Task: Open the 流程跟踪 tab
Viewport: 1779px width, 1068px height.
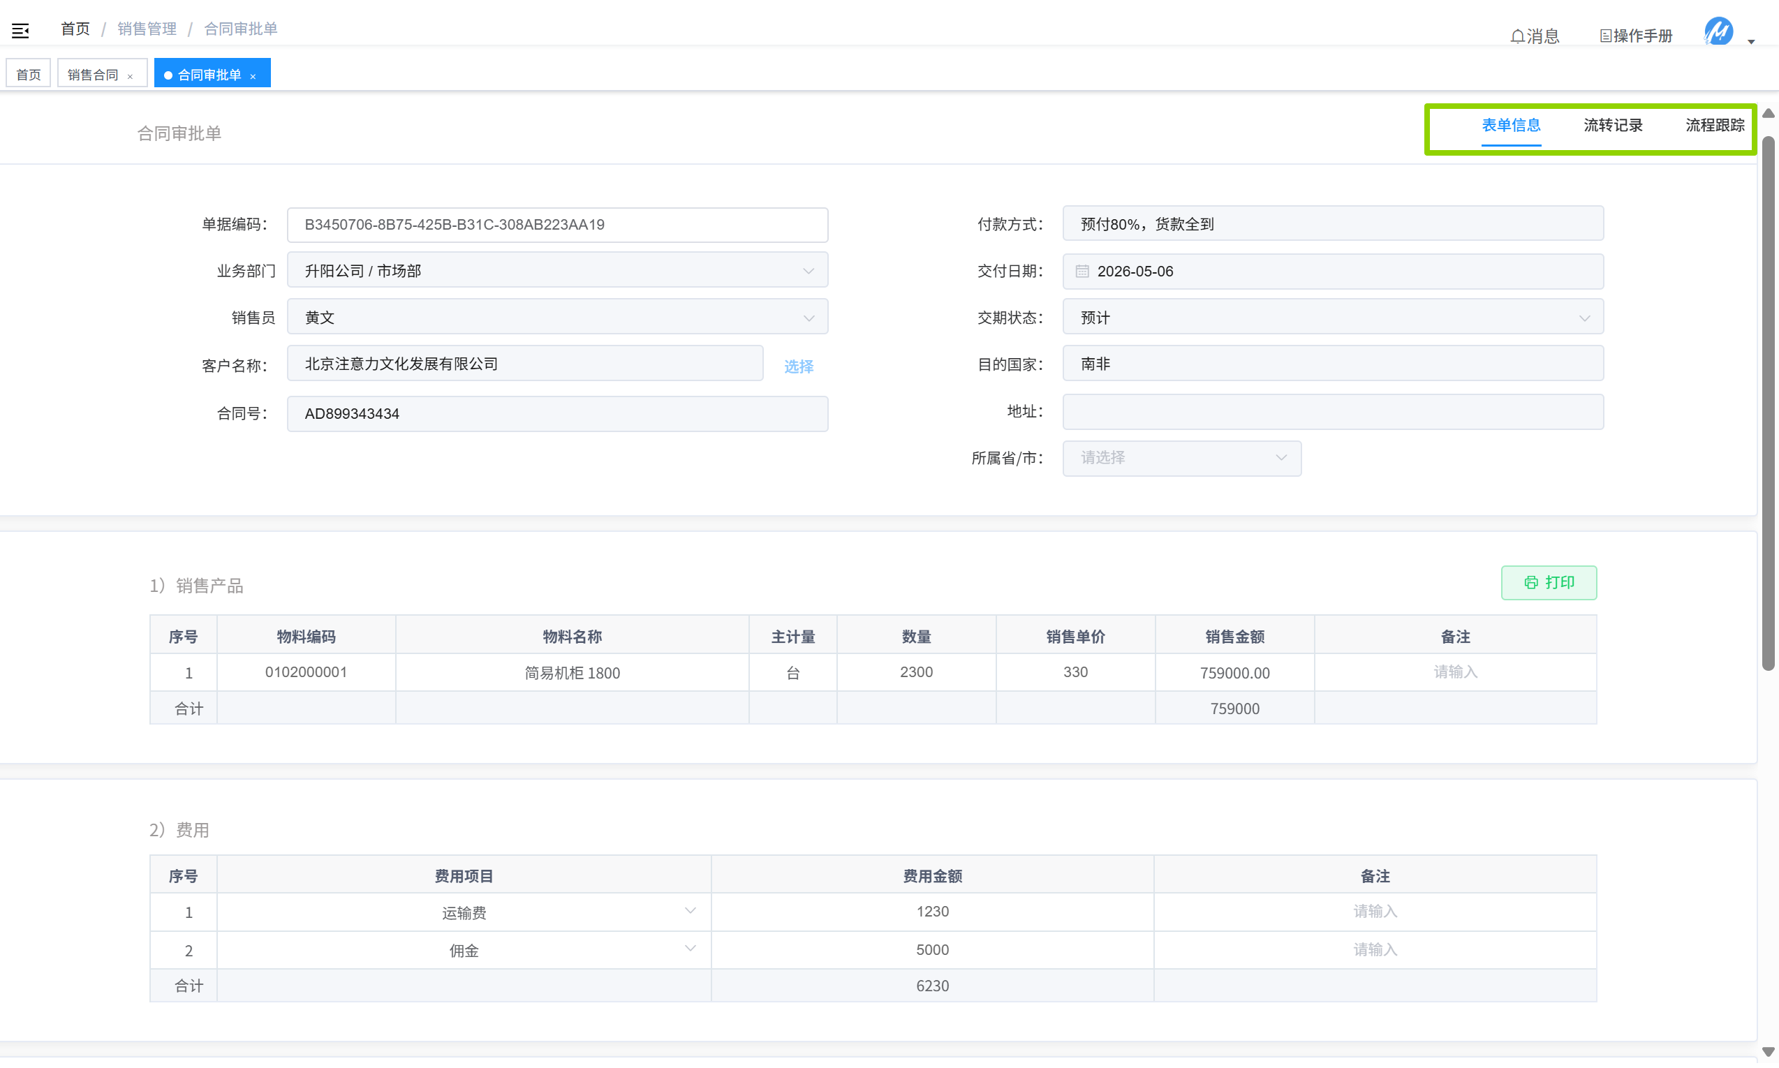Action: [1715, 125]
